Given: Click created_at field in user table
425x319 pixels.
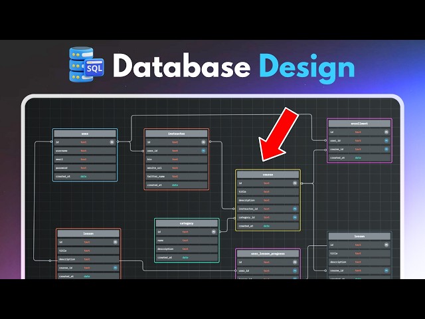Looking at the screenshot, I should [85, 176].
